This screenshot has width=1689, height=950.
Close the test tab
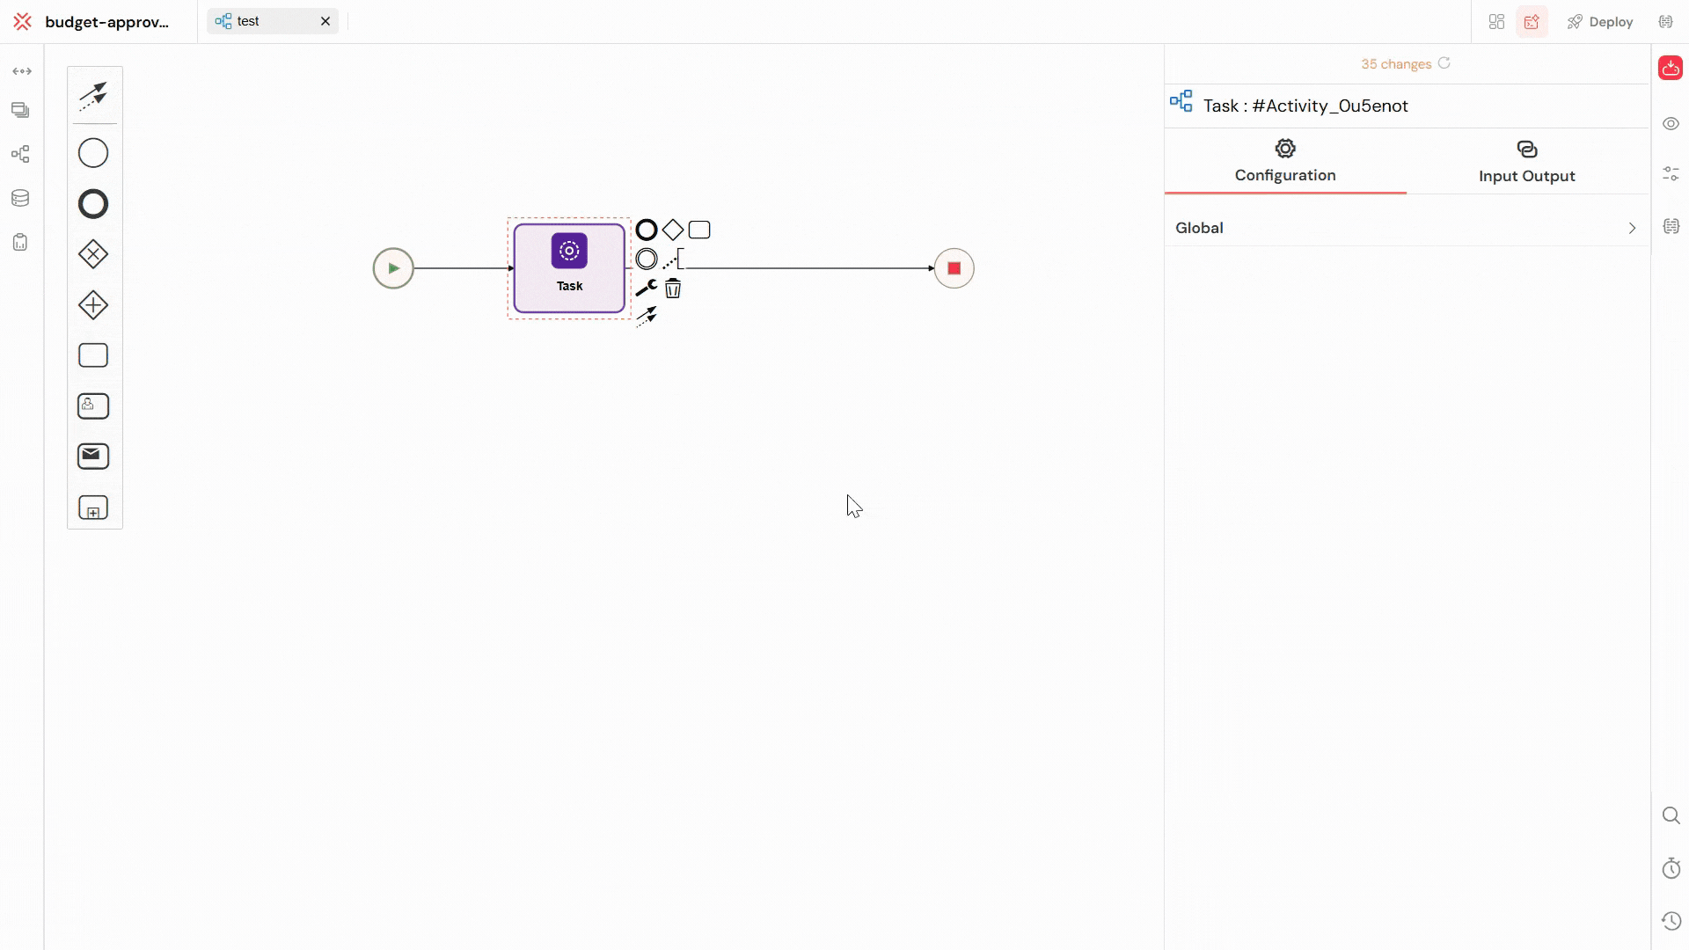[325, 21]
